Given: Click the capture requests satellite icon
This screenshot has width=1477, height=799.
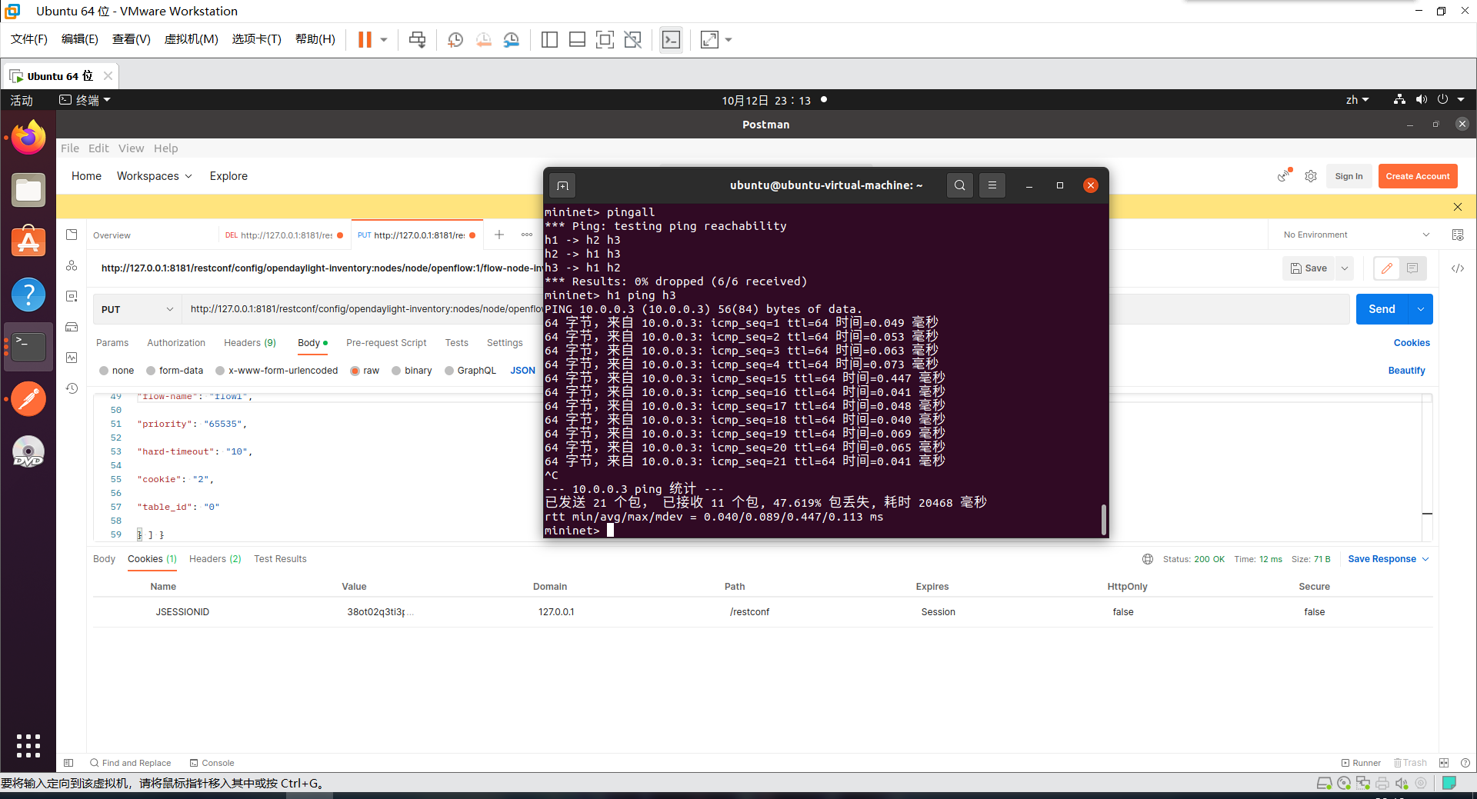Looking at the screenshot, I should (x=1283, y=176).
